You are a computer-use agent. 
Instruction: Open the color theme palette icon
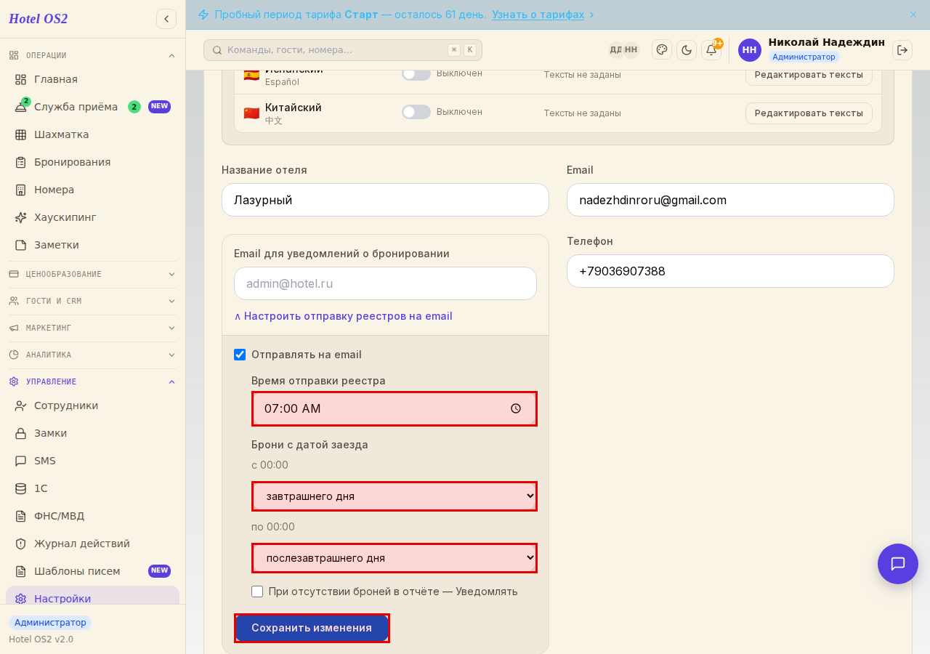662,49
